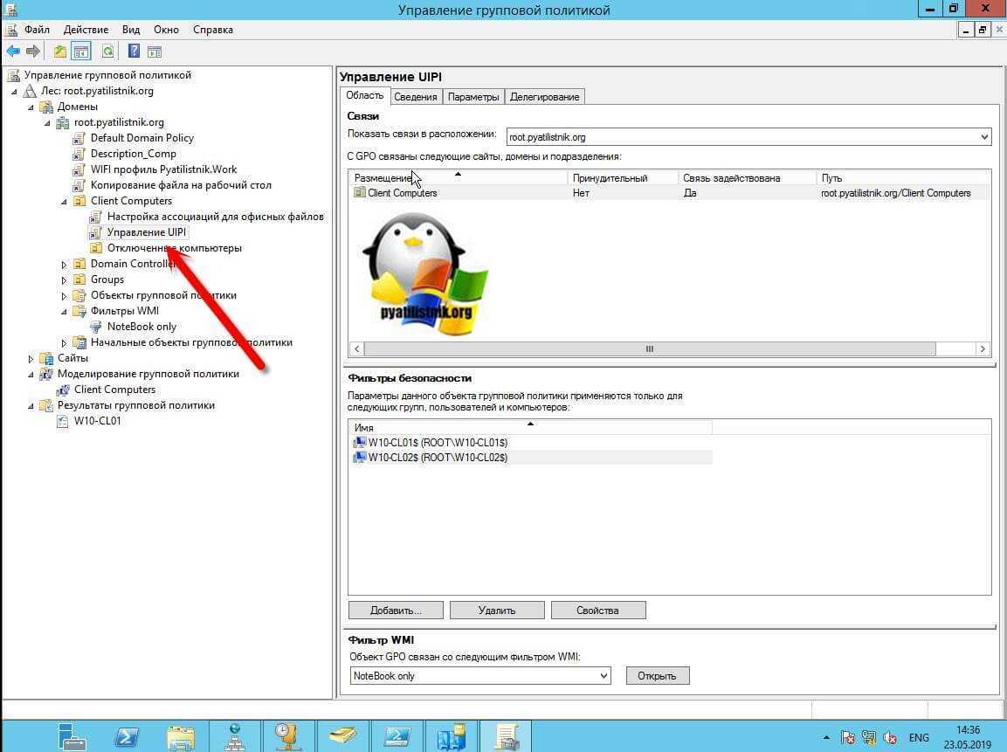Select Копирование файла на рабочий стол GPO
The height and width of the screenshot is (752, 1007).
(181, 185)
